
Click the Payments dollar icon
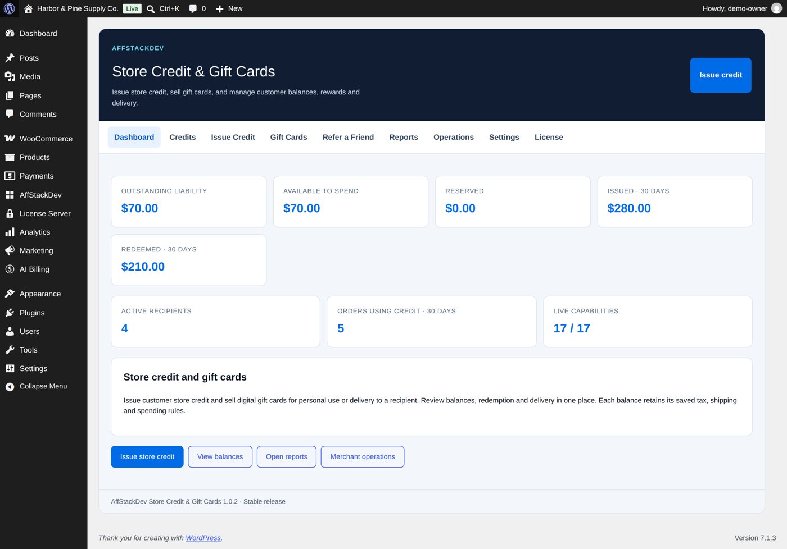[x=10, y=176]
